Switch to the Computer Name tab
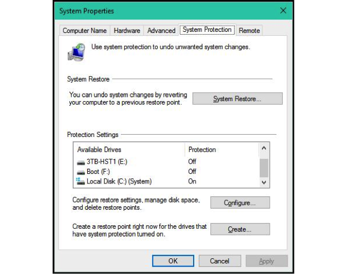The height and width of the screenshot is (274, 347). [x=85, y=31]
